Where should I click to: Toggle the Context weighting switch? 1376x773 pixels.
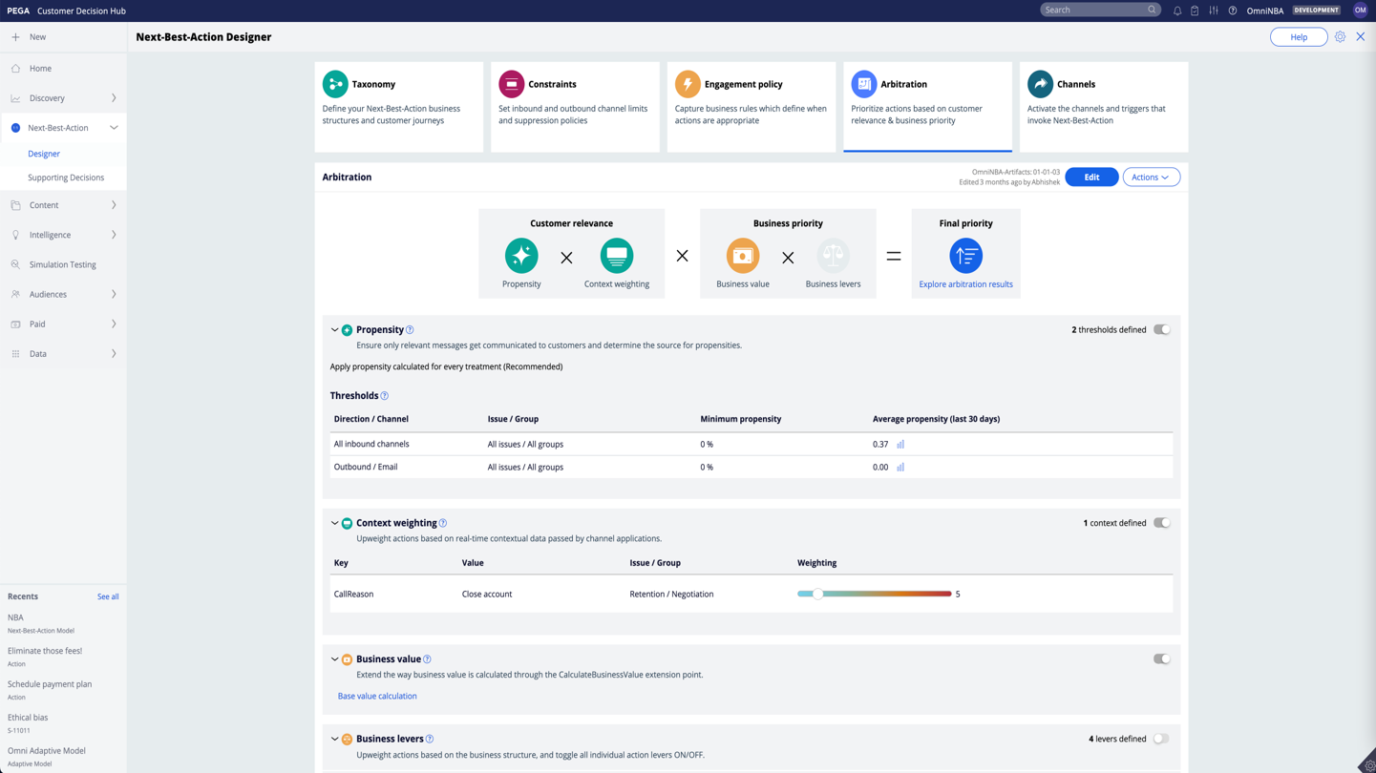click(1161, 523)
